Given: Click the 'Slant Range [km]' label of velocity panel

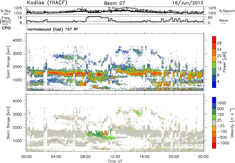Looking at the screenshot, I should click(8, 123).
